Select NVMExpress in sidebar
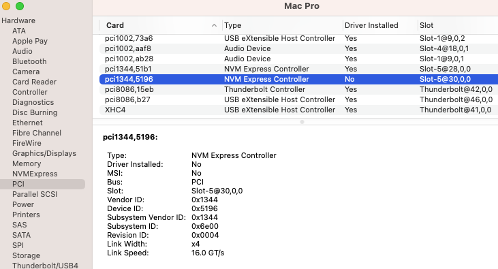This screenshot has height=269, width=498. pyautogui.click(x=35, y=174)
